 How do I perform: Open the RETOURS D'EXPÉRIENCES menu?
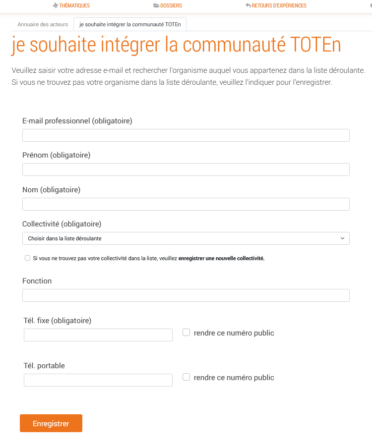(278, 6)
